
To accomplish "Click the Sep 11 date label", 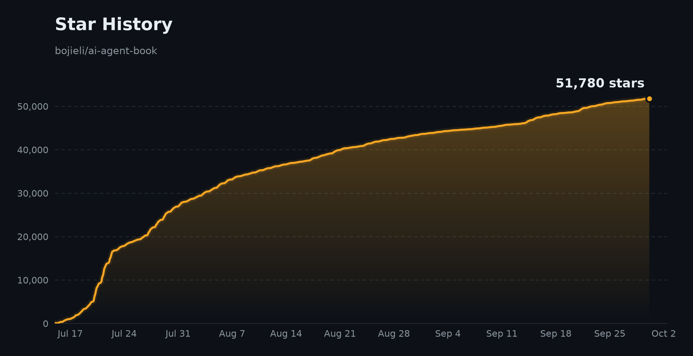I will coord(502,334).
